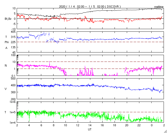
Task: Click the '200' tick on V axis
Action: pos(13,99)
